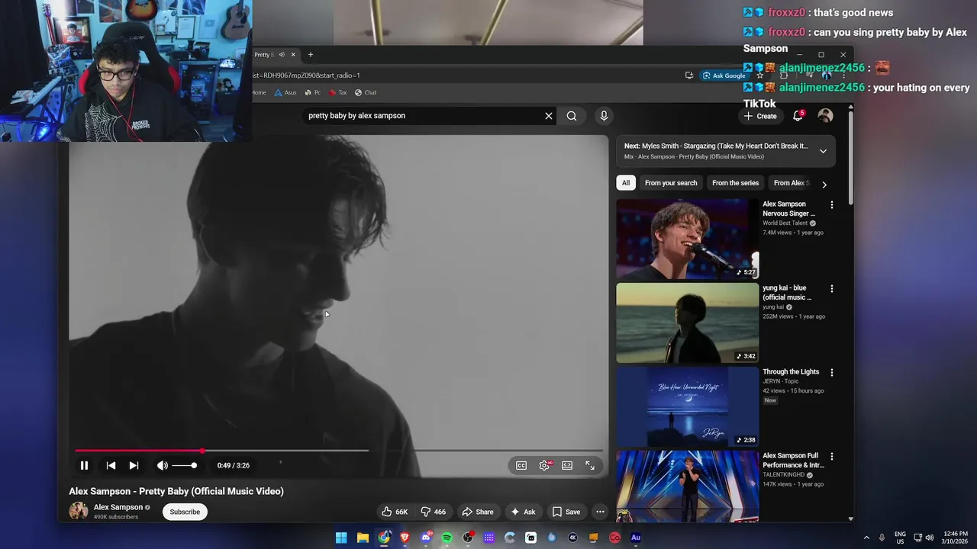977x549 pixels.
Task: Adjust the player volume slider
Action: (x=184, y=465)
